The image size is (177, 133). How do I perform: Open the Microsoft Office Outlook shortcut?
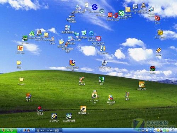[x=128, y=10]
